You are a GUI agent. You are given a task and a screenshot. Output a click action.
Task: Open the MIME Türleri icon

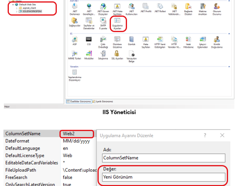click(74, 54)
